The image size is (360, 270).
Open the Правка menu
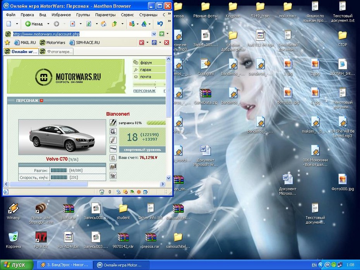coord(27,15)
